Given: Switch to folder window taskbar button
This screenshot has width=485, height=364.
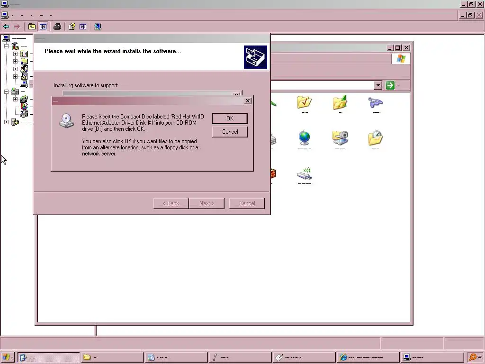Looking at the screenshot, I should pos(113,357).
